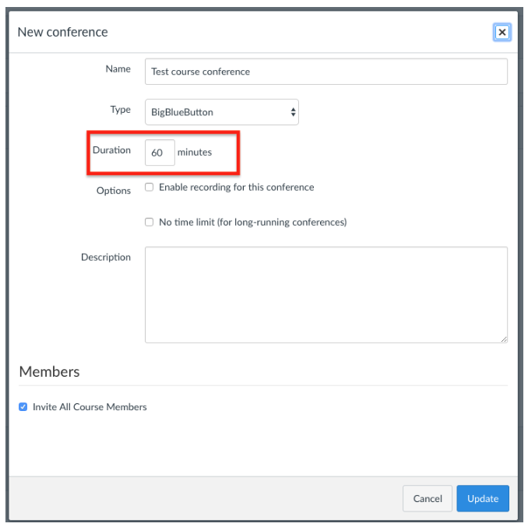Click the 'Members' section heading
This screenshot has width=528, height=527.
(49, 371)
